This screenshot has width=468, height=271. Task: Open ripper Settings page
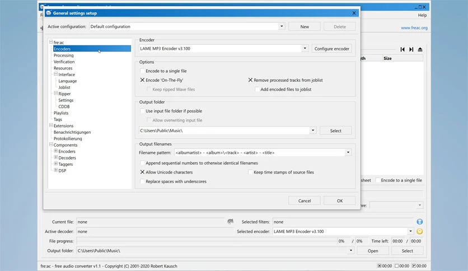point(66,100)
